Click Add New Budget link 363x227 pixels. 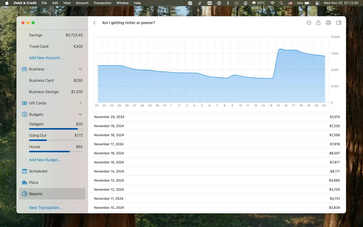tap(45, 160)
